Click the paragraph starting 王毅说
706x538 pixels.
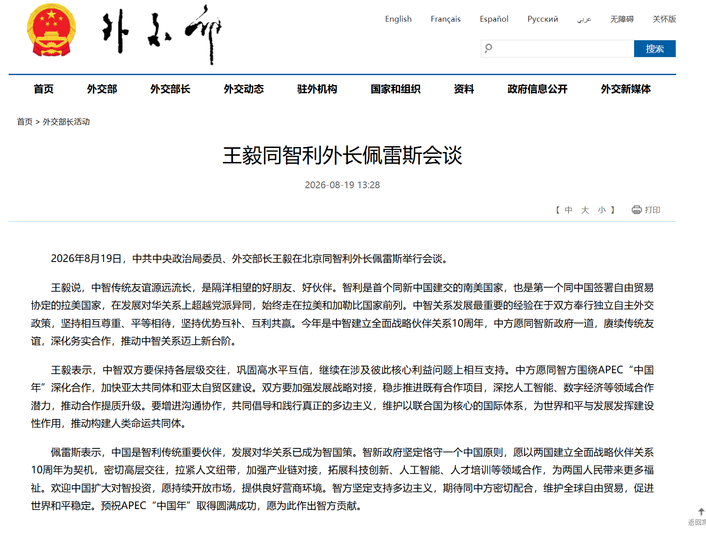point(342,314)
